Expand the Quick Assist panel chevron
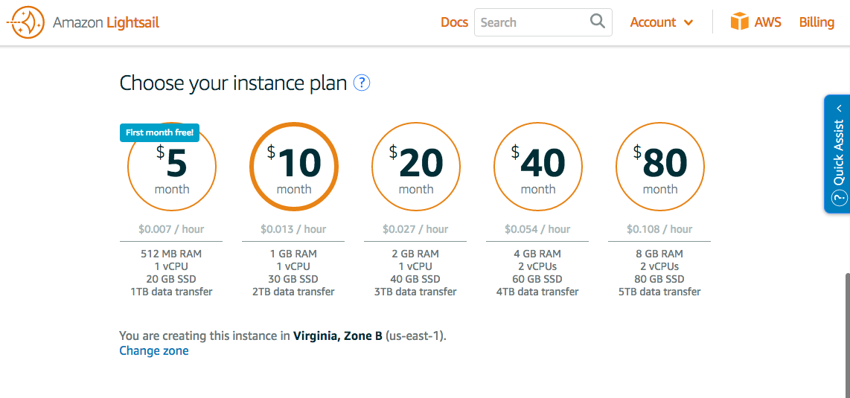Viewport: 850px width, 398px height. [x=839, y=109]
